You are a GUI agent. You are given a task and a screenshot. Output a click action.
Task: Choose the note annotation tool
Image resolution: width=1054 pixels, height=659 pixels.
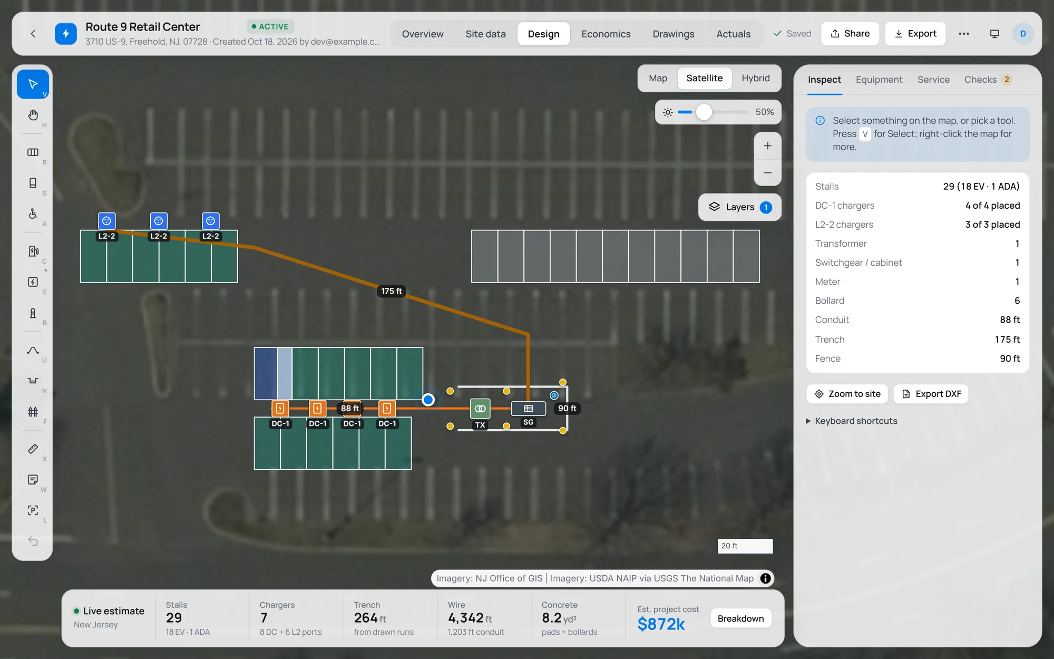[33, 480]
